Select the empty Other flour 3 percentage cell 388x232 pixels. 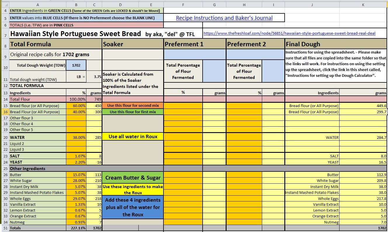coord(76,118)
